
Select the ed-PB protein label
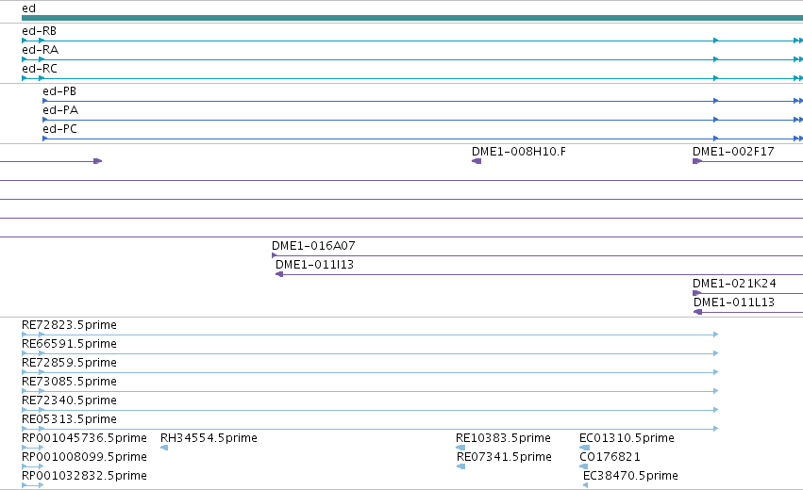click(x=59, y=91)
